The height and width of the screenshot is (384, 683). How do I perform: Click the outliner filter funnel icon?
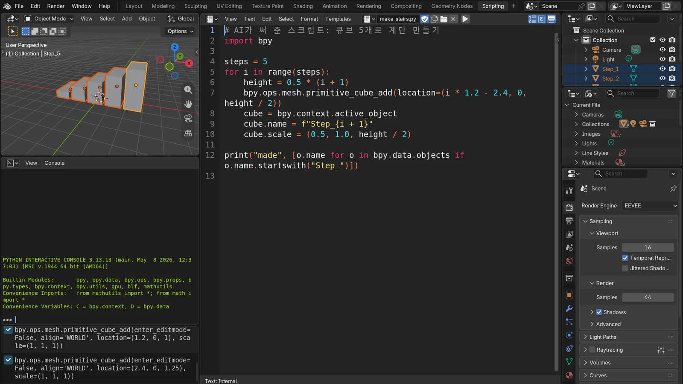(x=671, y=93)
